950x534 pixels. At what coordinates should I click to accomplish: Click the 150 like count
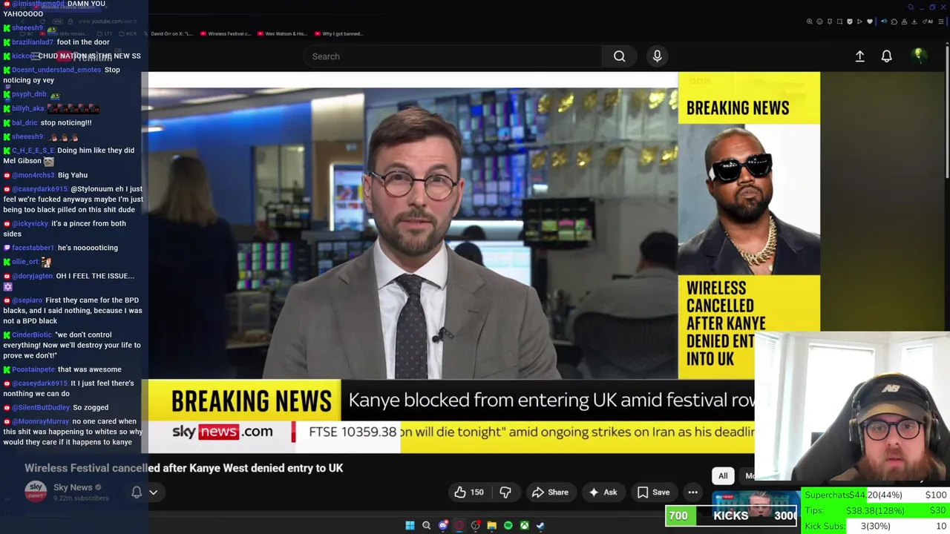(476, 492)
